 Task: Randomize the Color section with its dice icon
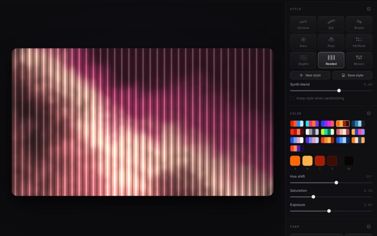369,113
